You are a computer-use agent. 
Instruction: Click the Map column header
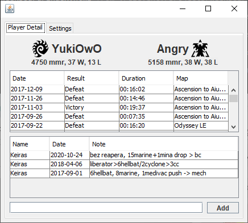click(201, 78)
